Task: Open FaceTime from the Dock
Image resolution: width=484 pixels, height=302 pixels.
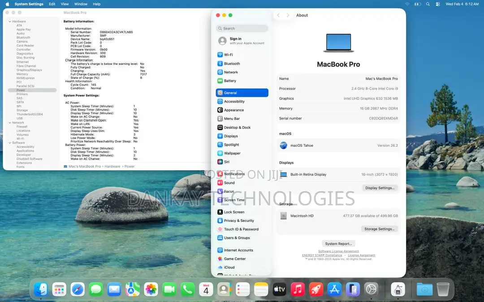Action: point(169,289)
